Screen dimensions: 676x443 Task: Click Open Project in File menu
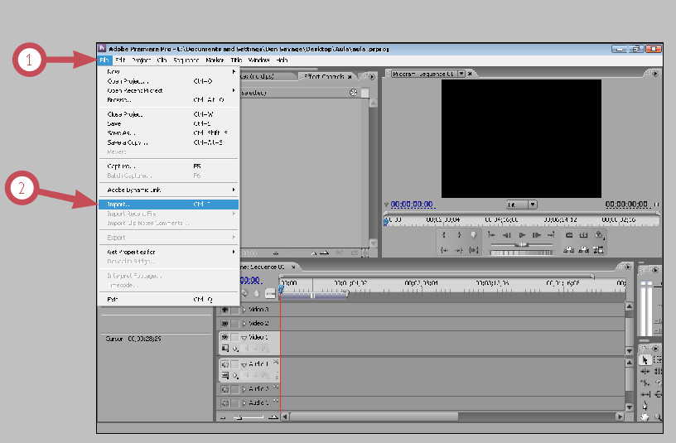coord(168,81)
